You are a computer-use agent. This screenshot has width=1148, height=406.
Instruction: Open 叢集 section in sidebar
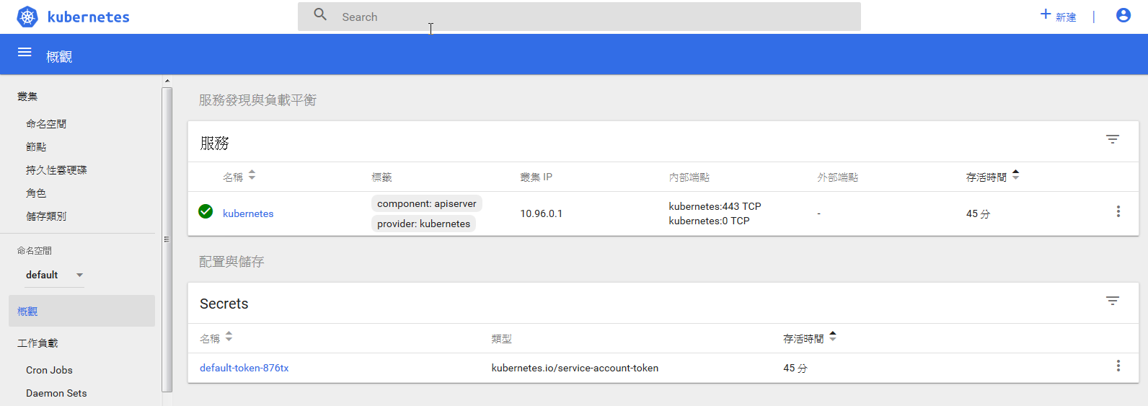click(27, 97)
